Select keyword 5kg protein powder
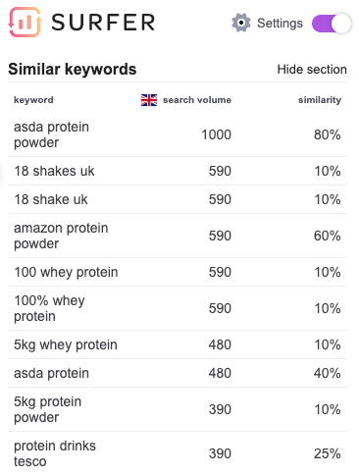The image size is (359, 475). point(48,409)
